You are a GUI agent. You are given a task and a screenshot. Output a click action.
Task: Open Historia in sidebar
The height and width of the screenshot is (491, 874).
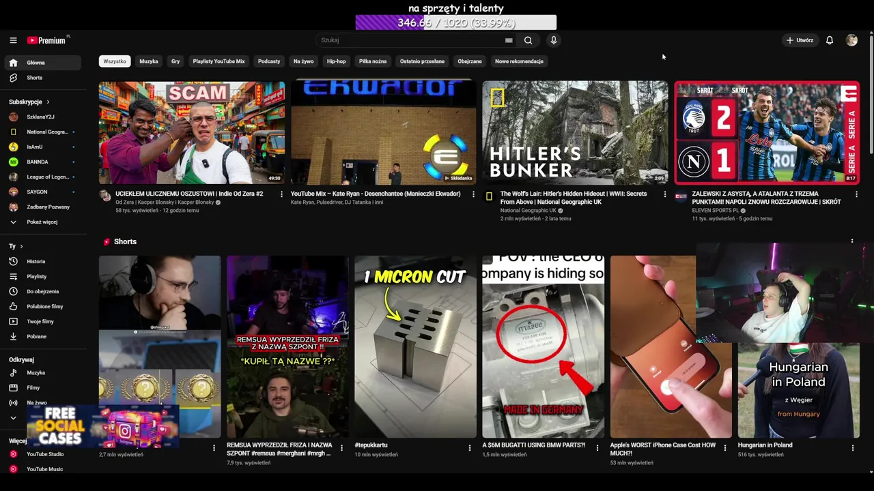42,261
